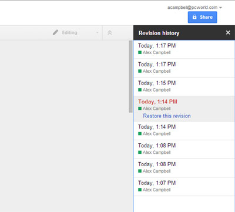Click the lock icon on Share button
Viewport: 235px width, 212px height.
[x=194, y=17]
